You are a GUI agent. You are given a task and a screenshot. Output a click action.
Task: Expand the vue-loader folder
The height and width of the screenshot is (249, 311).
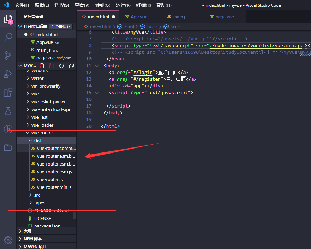point(46,125)
